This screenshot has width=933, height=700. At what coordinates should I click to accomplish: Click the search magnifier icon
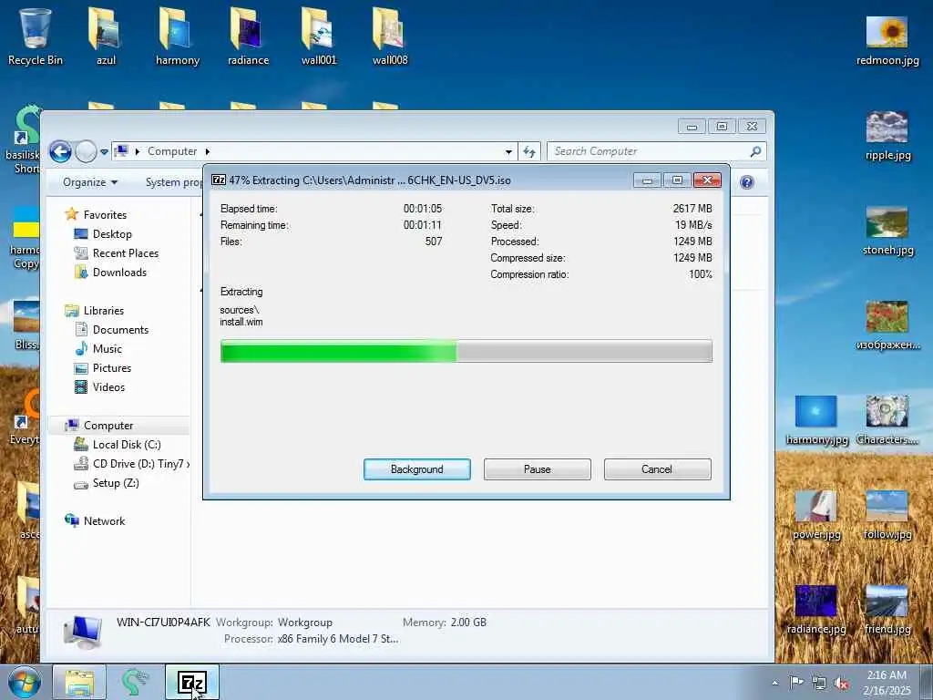[755, 152]
